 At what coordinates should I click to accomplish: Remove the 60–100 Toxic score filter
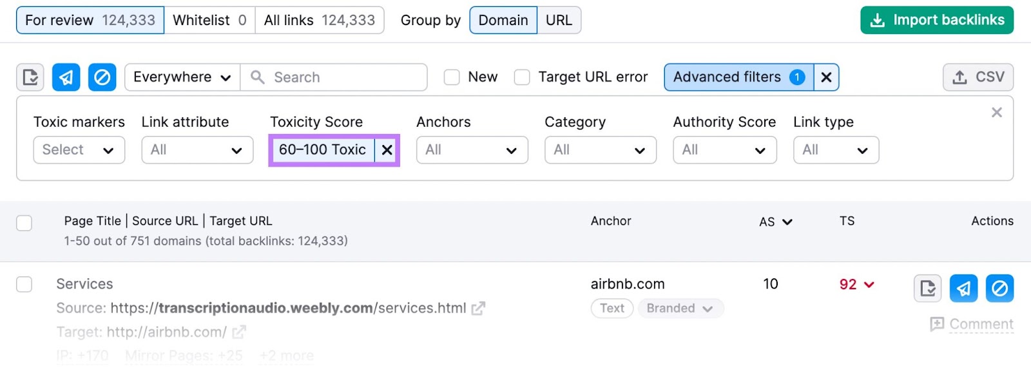coord(387,150)
